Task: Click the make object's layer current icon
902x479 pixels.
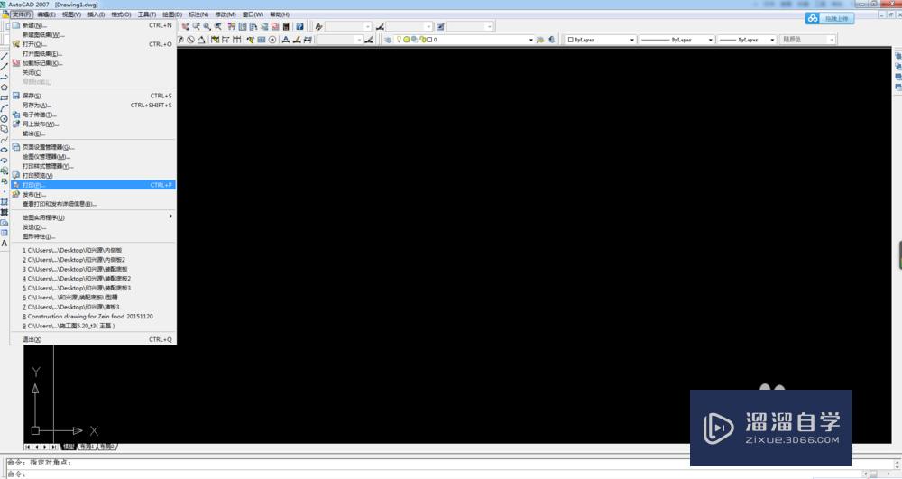Action: 540,40
